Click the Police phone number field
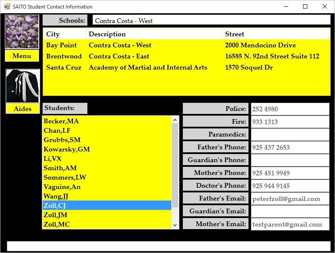Image resolution: width=335 pixels, height=253 pixels. click(x=290, y=109)
